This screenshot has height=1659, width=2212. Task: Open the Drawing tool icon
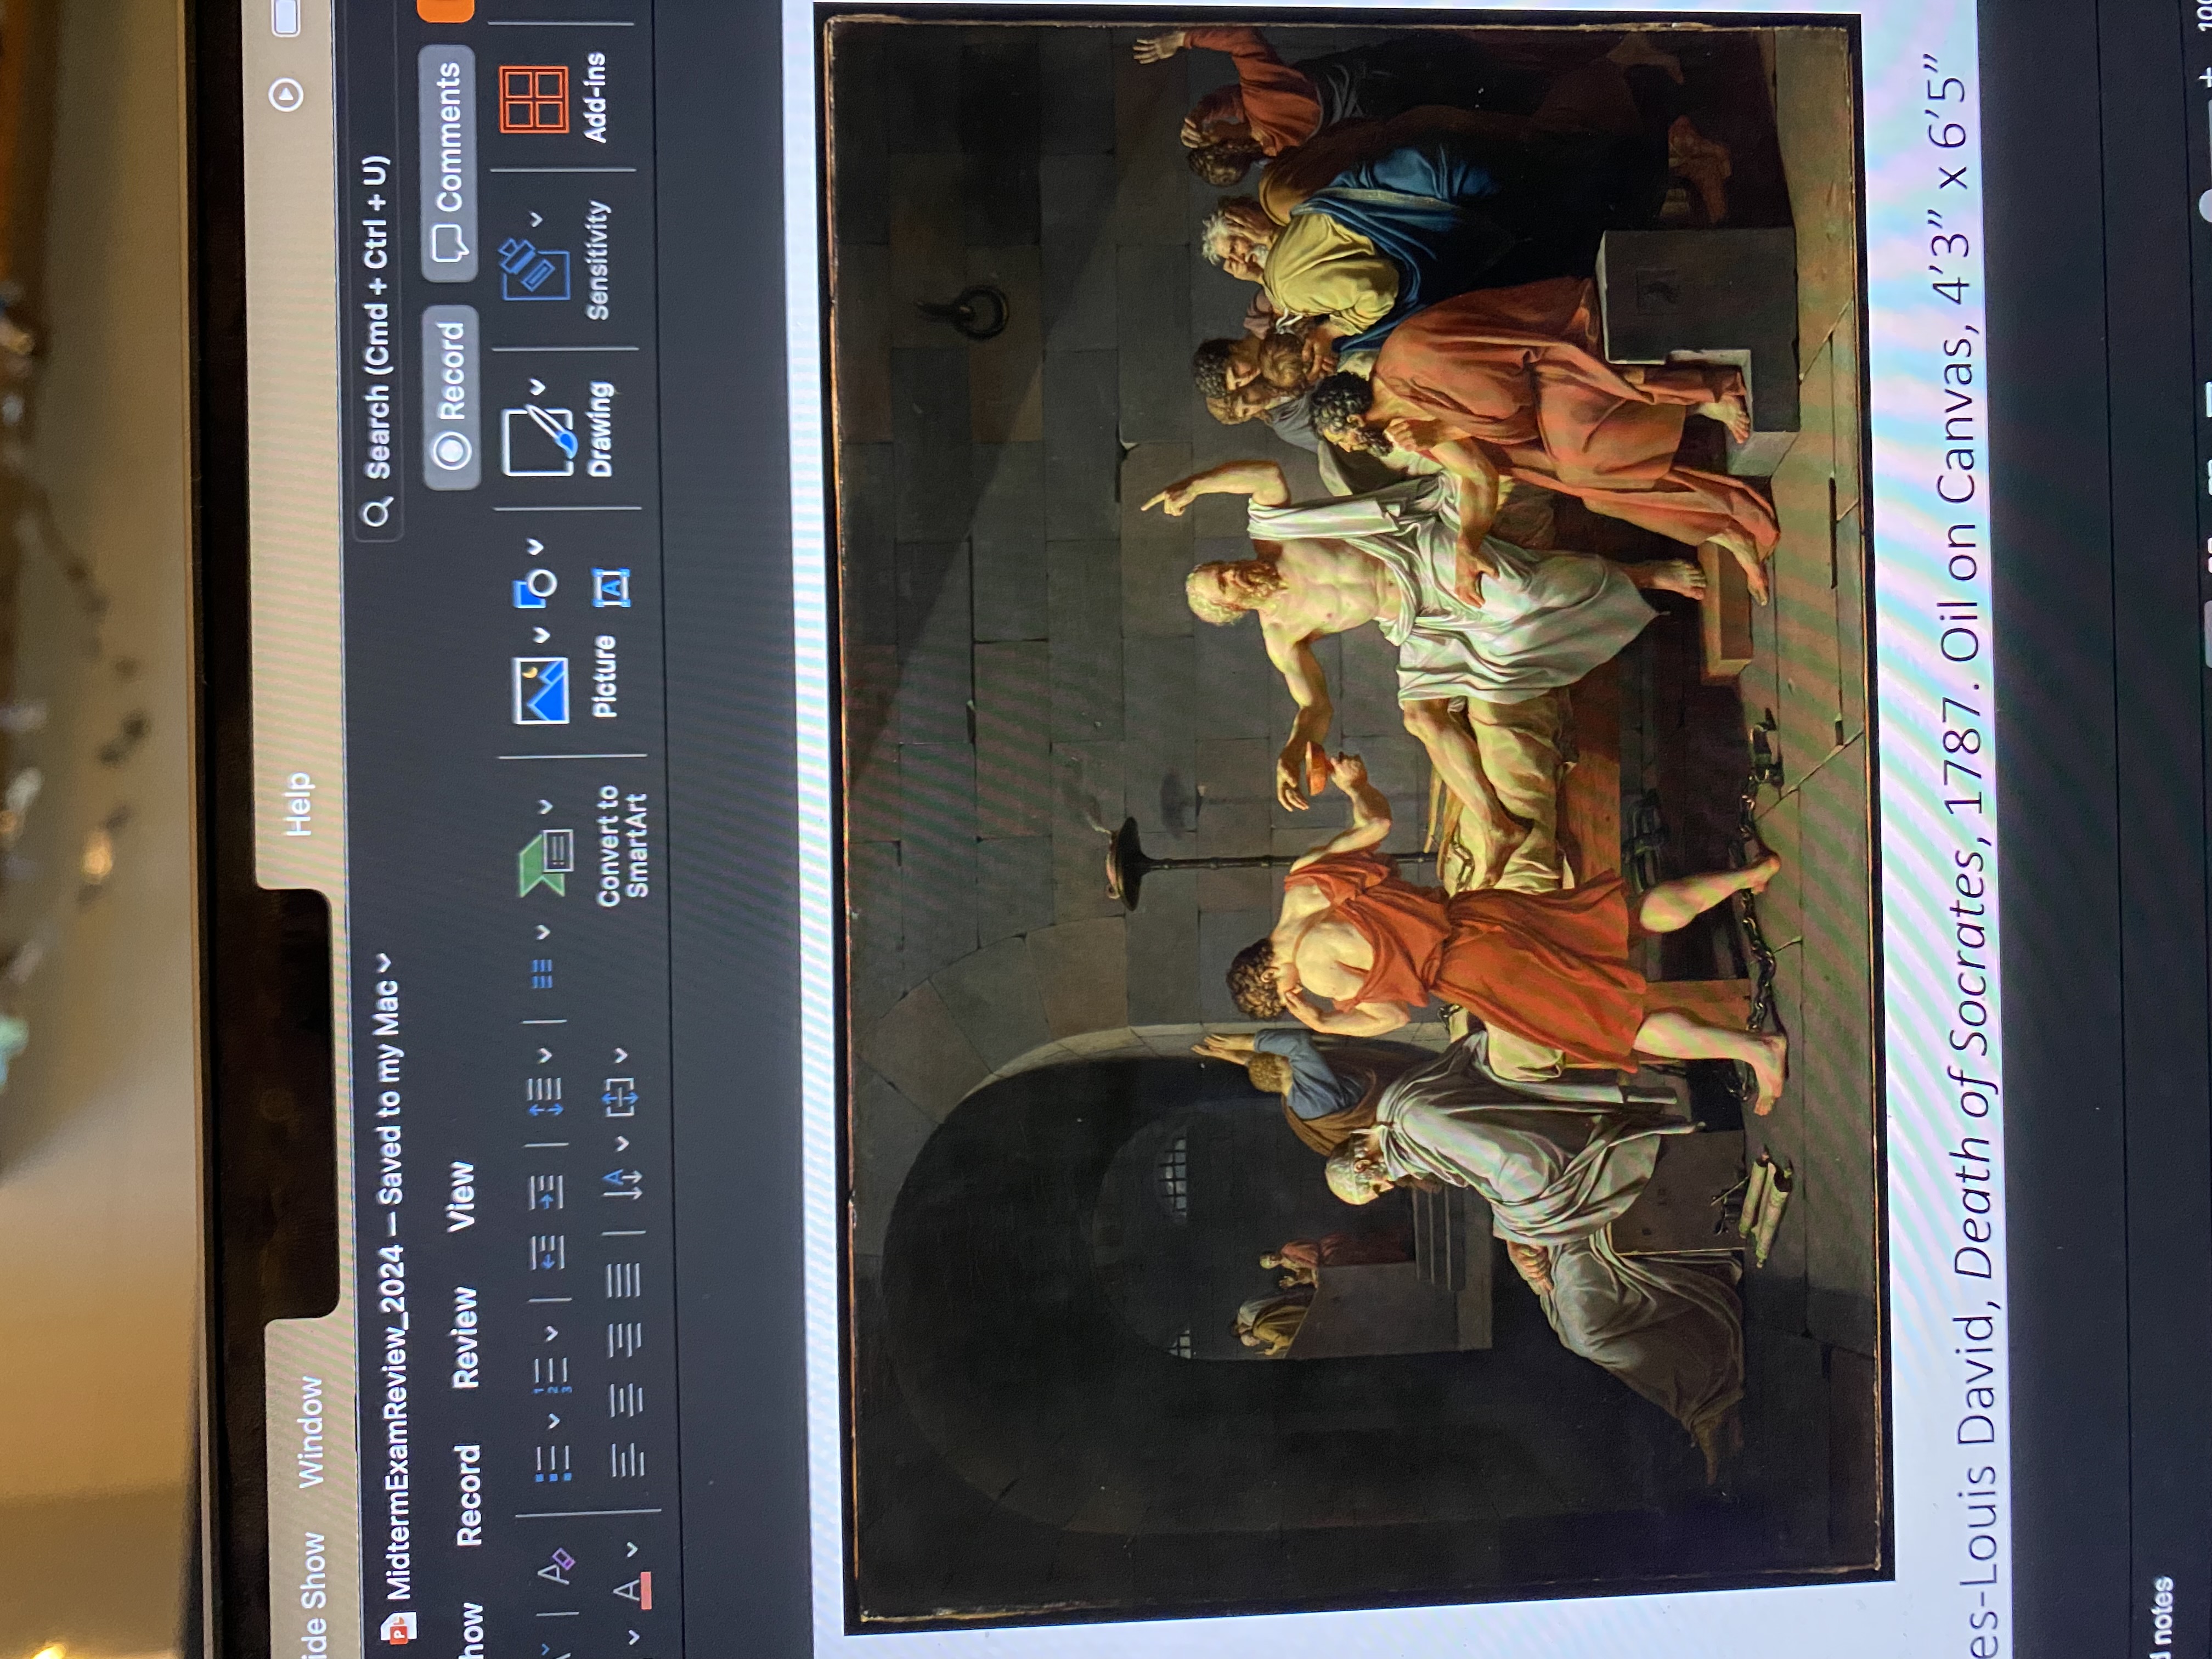pos(540,440)
